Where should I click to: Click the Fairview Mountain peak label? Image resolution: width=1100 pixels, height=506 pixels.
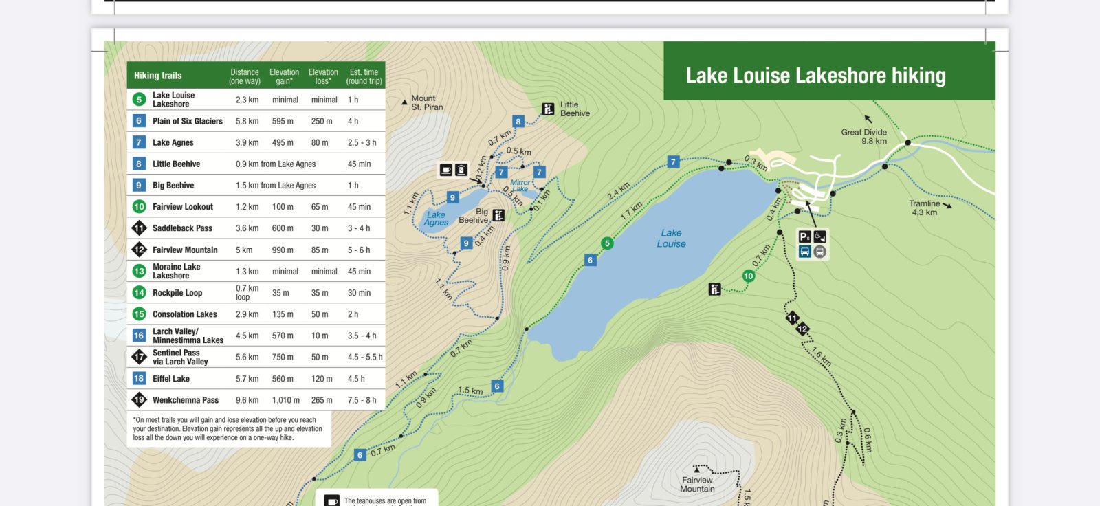point(697,485)
